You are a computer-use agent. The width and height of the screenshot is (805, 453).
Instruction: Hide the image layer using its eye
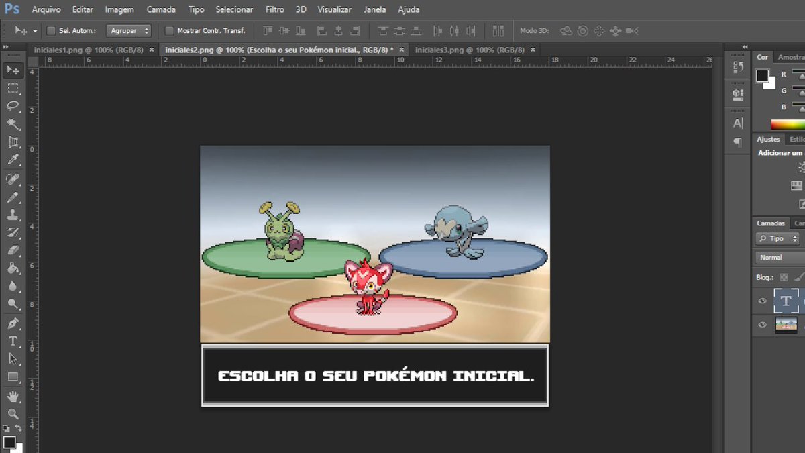762,325
